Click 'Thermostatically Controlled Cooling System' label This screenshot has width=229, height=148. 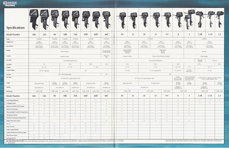point(17,112)
